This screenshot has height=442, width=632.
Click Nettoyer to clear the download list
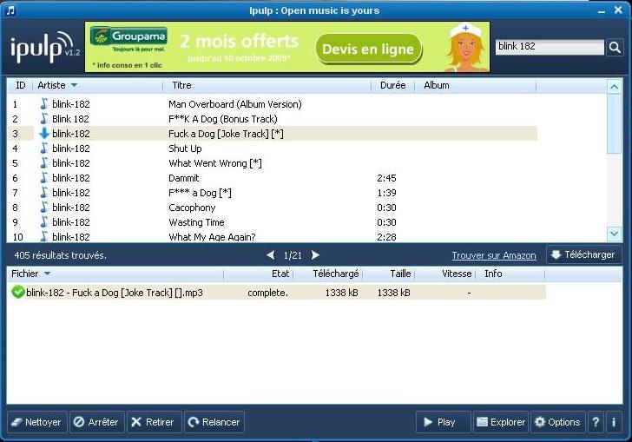pyautogui.click(x=37, y=422)
